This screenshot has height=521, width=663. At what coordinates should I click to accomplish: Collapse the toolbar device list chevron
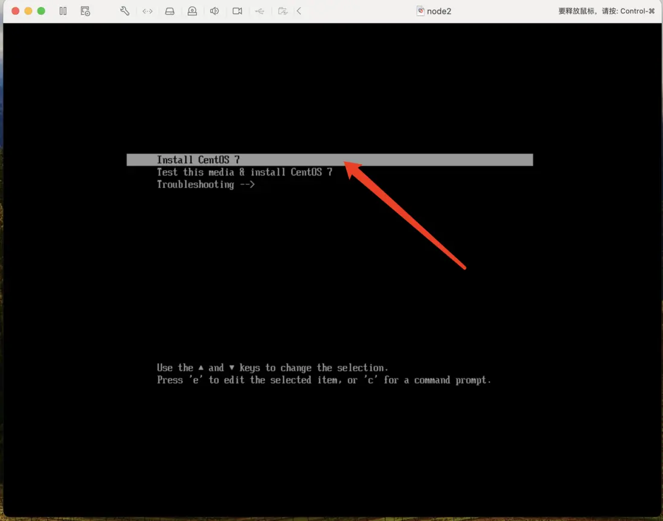pos(299,11)
